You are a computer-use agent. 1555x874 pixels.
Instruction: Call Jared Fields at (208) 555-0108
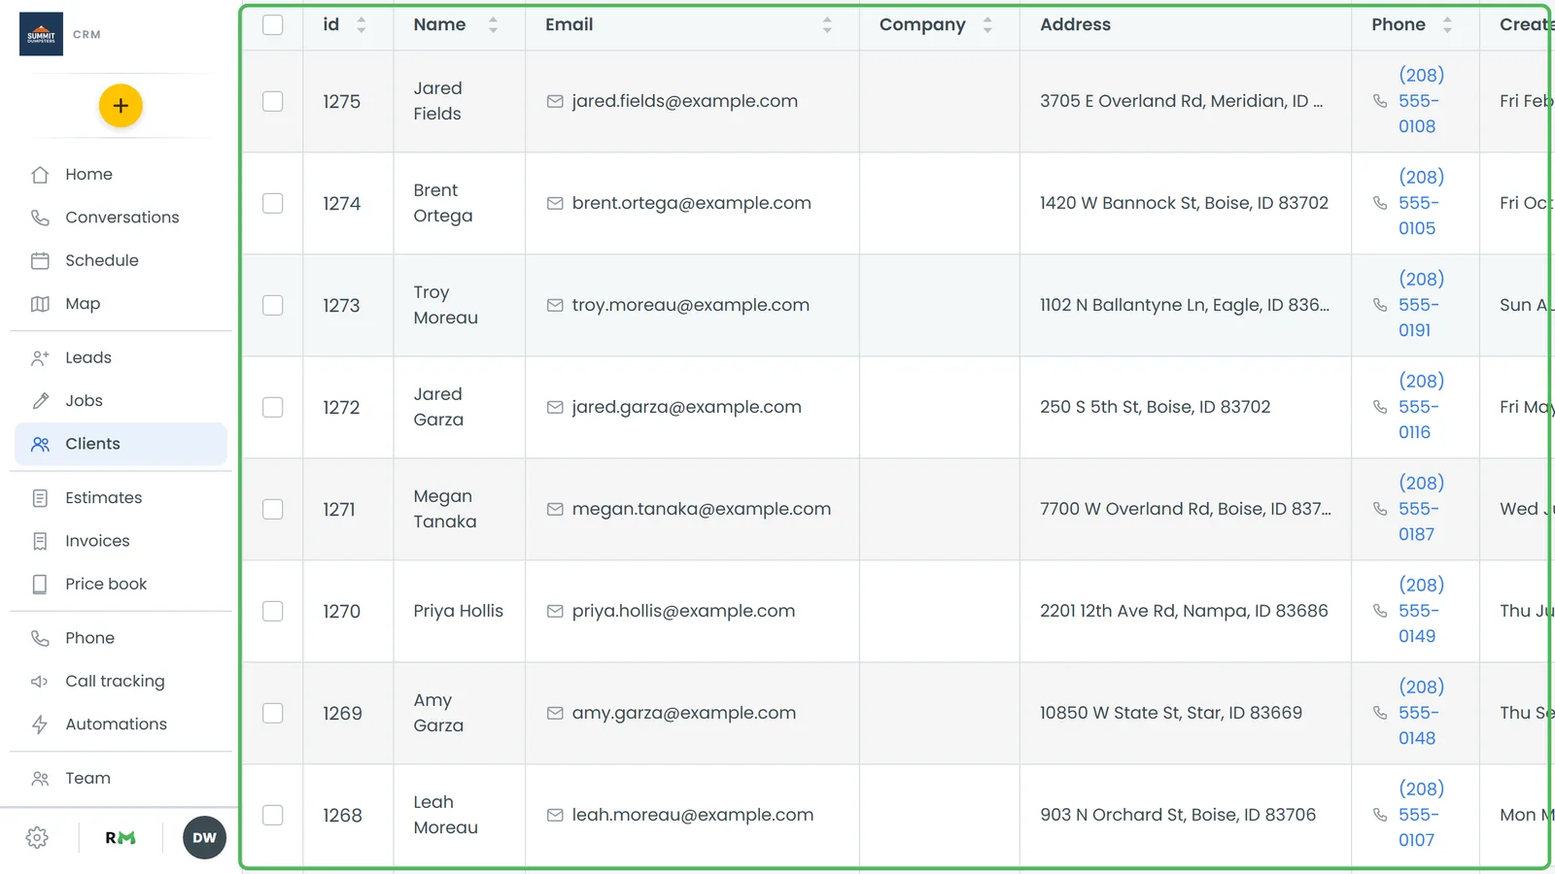point(1421,101)
